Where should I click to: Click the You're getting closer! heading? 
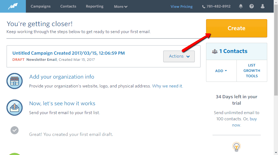click(40, 24)
